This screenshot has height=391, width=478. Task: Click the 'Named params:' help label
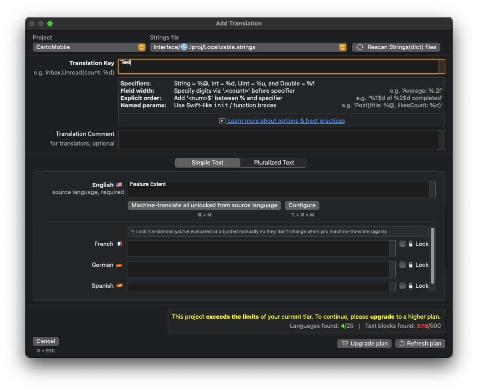pyautogui.click(x=143, y=105)
